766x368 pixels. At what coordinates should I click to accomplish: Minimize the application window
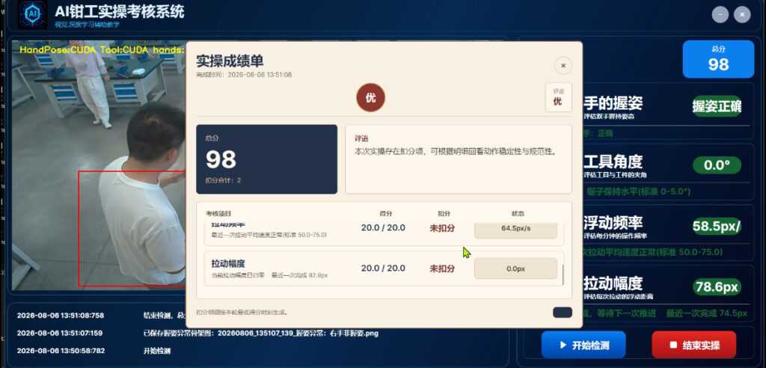[x=720, y=15]
